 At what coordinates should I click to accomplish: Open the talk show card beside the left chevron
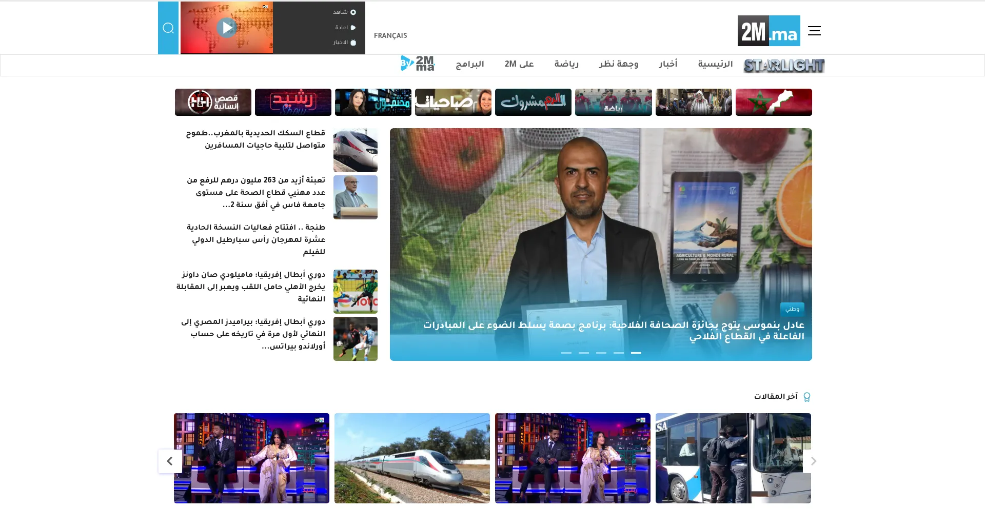tap(251, 458)
